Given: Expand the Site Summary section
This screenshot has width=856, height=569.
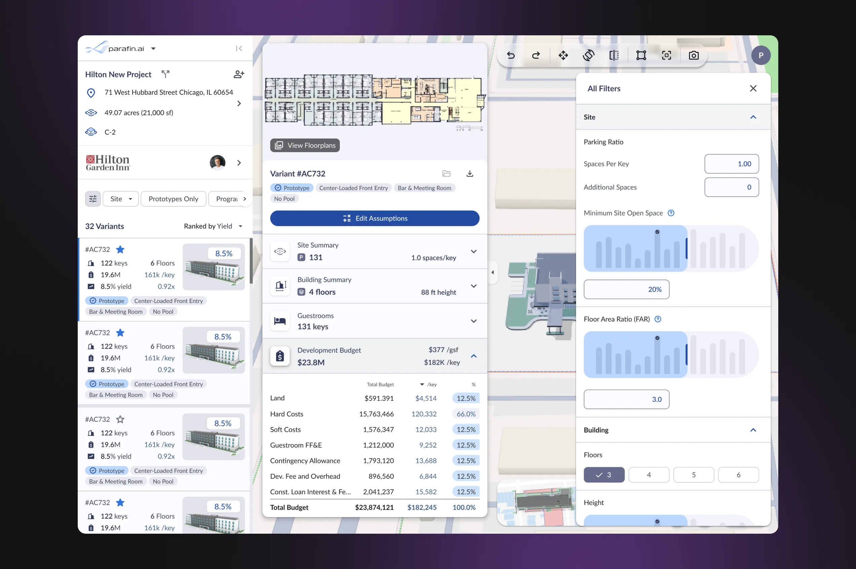Looking at the screenshot, I should pos(473,252).
